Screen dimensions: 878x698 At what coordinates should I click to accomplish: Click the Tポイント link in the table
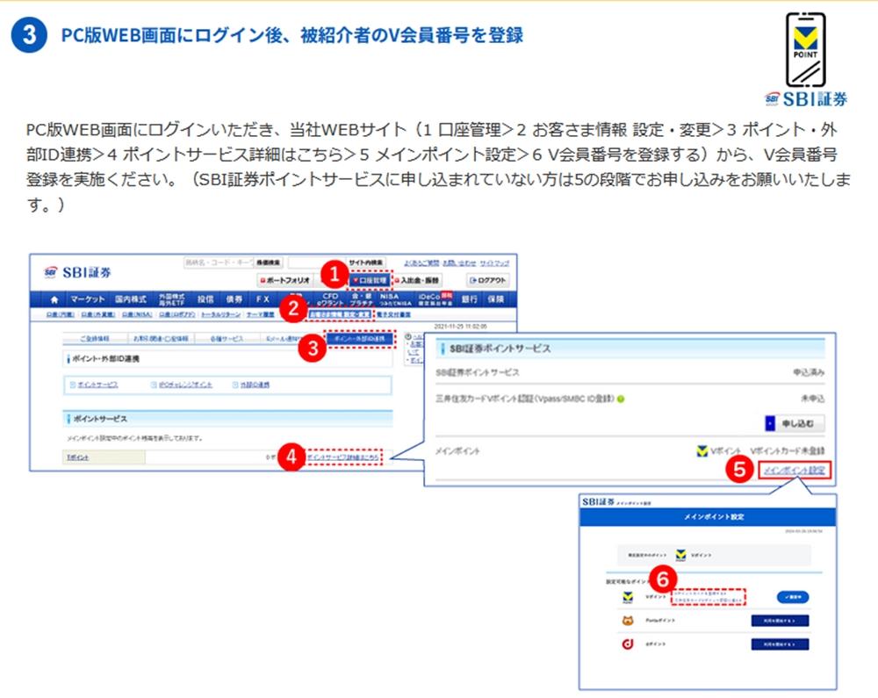click(x=77, y=457)
